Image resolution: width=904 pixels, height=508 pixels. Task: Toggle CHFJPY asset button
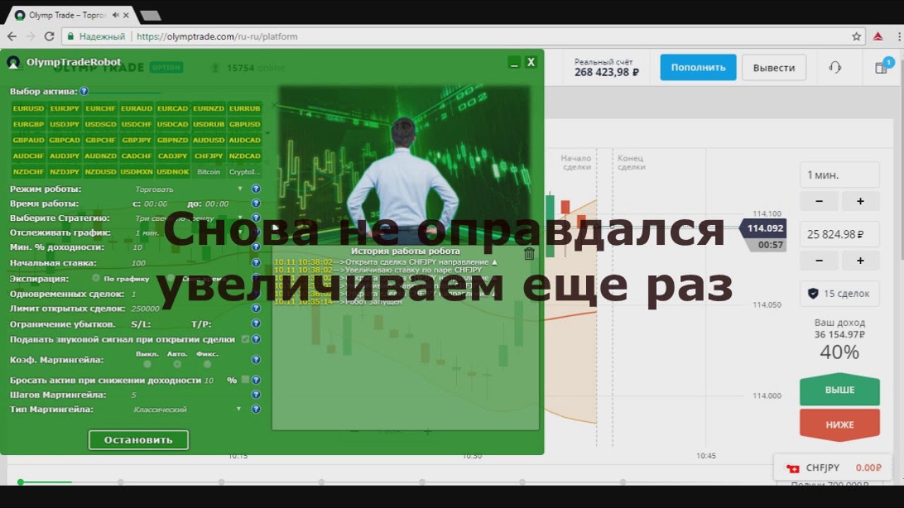coord(209,156)
